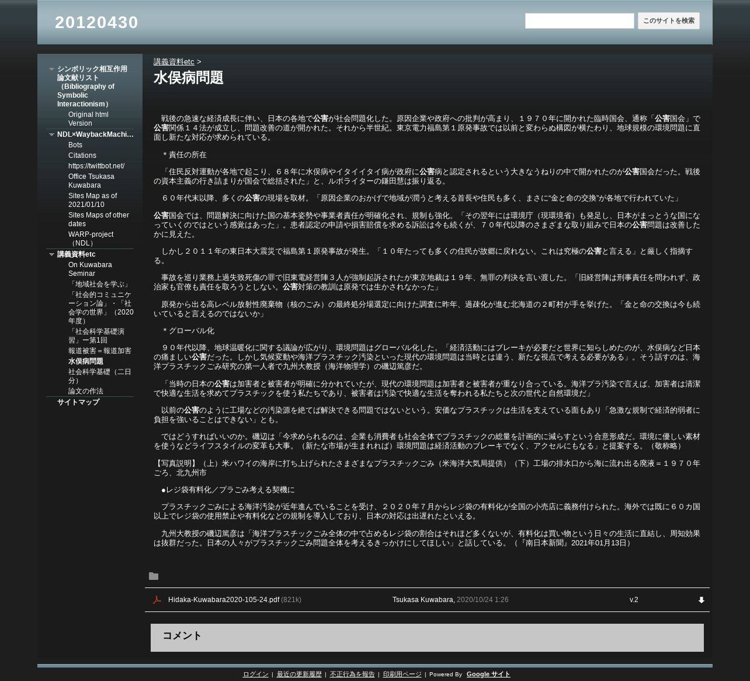Open 報道被害＝報道加害 sidebar page
The height and width of the screenshot is (681, 750).
coord(100,351)
